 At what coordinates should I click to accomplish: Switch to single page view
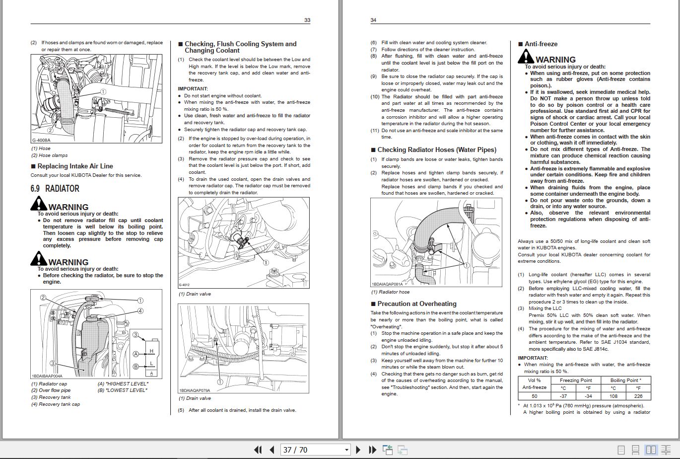click(621, 450)
